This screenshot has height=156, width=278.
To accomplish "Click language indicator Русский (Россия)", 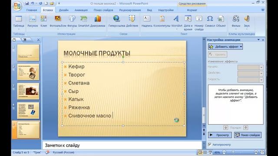I will click(63, 152).
